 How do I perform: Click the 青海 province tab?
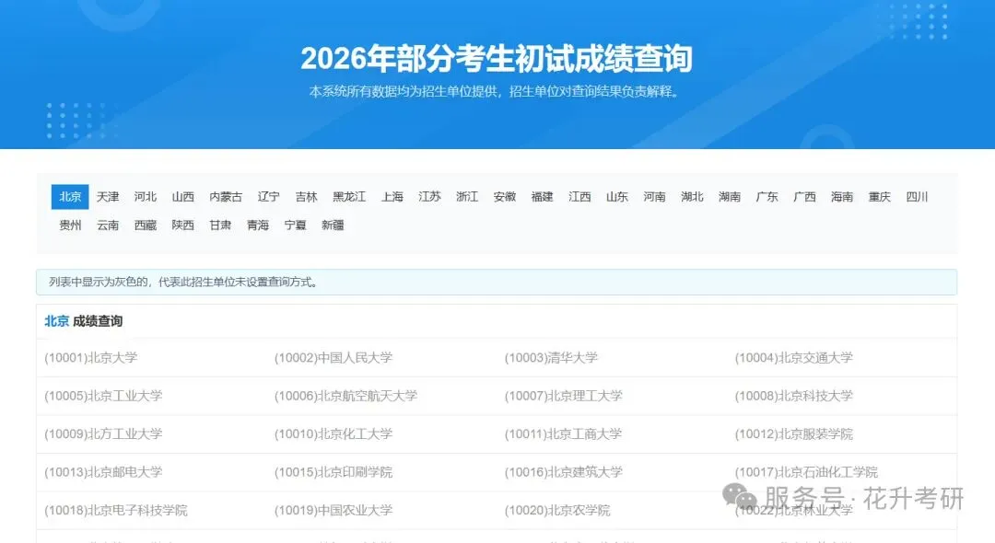tap(258, 225)
